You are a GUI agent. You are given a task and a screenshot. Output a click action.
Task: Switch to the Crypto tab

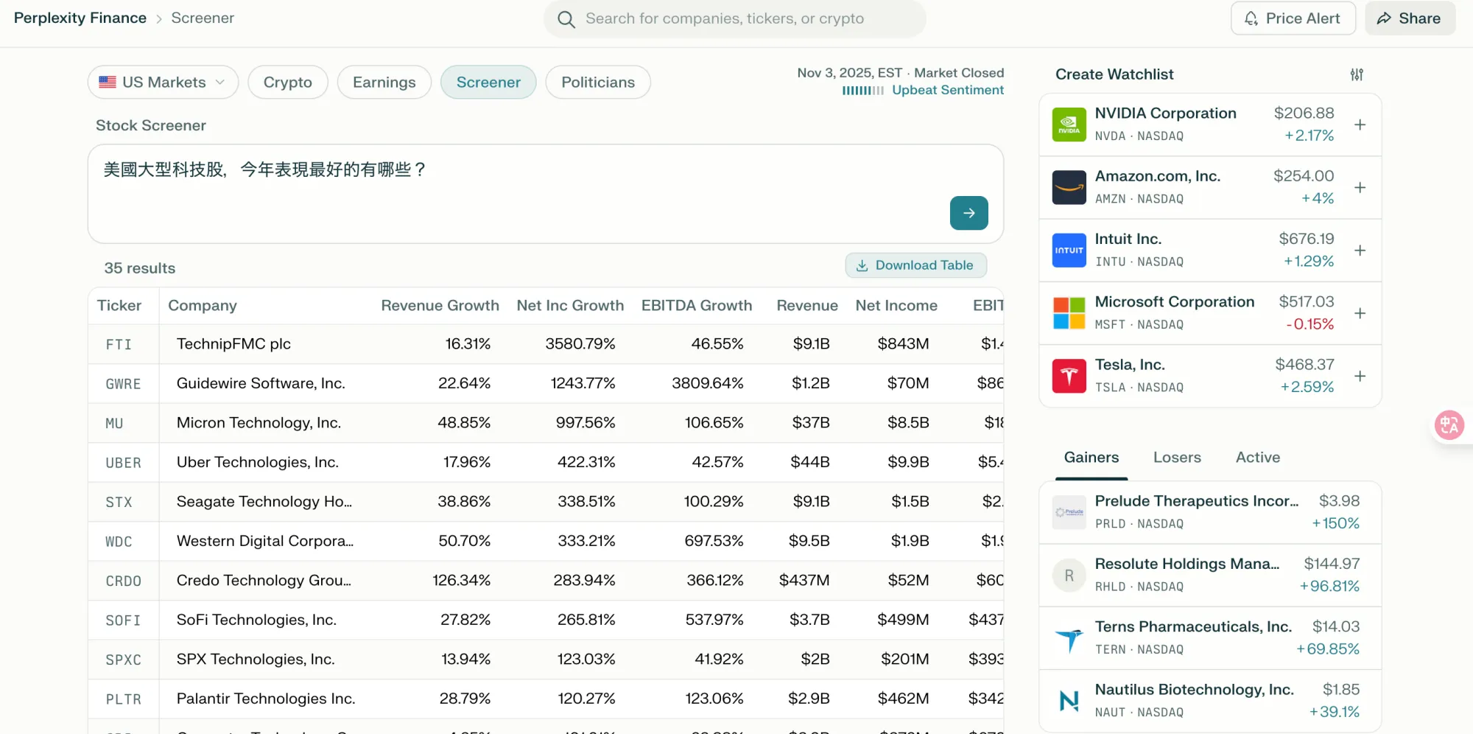pyautogui.click(x=287, y=82)
